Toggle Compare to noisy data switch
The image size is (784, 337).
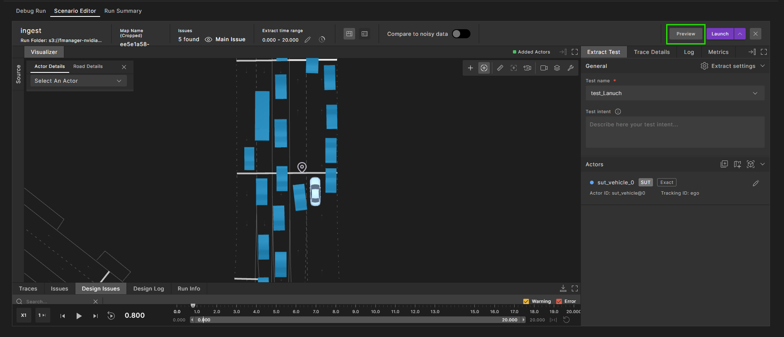point(461,34)
